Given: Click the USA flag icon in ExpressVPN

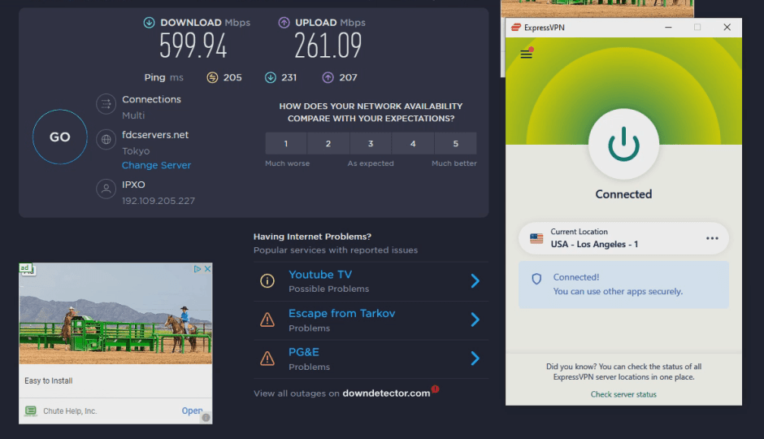Looking at the screenshot, I should (x=536, y=238).
